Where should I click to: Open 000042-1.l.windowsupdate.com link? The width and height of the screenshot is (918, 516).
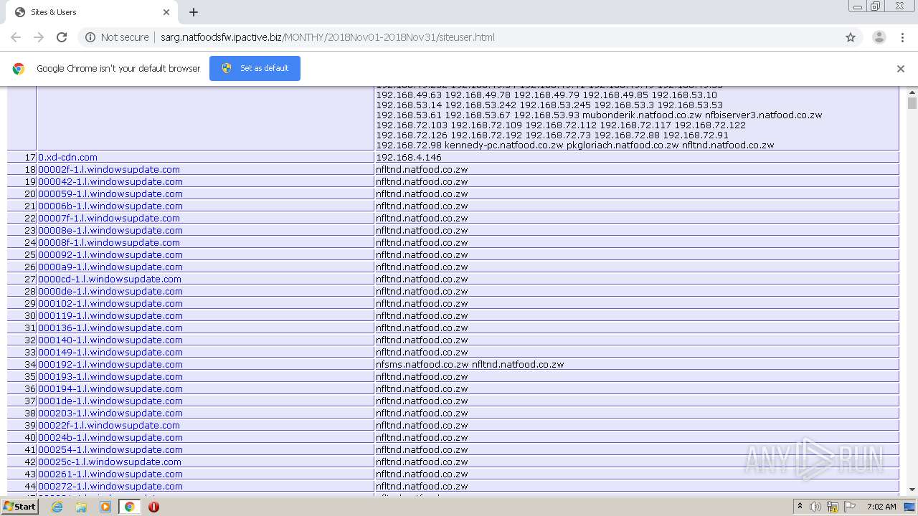click(110, 181)
